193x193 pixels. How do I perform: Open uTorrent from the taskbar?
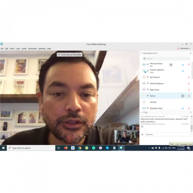pos(87,148)
